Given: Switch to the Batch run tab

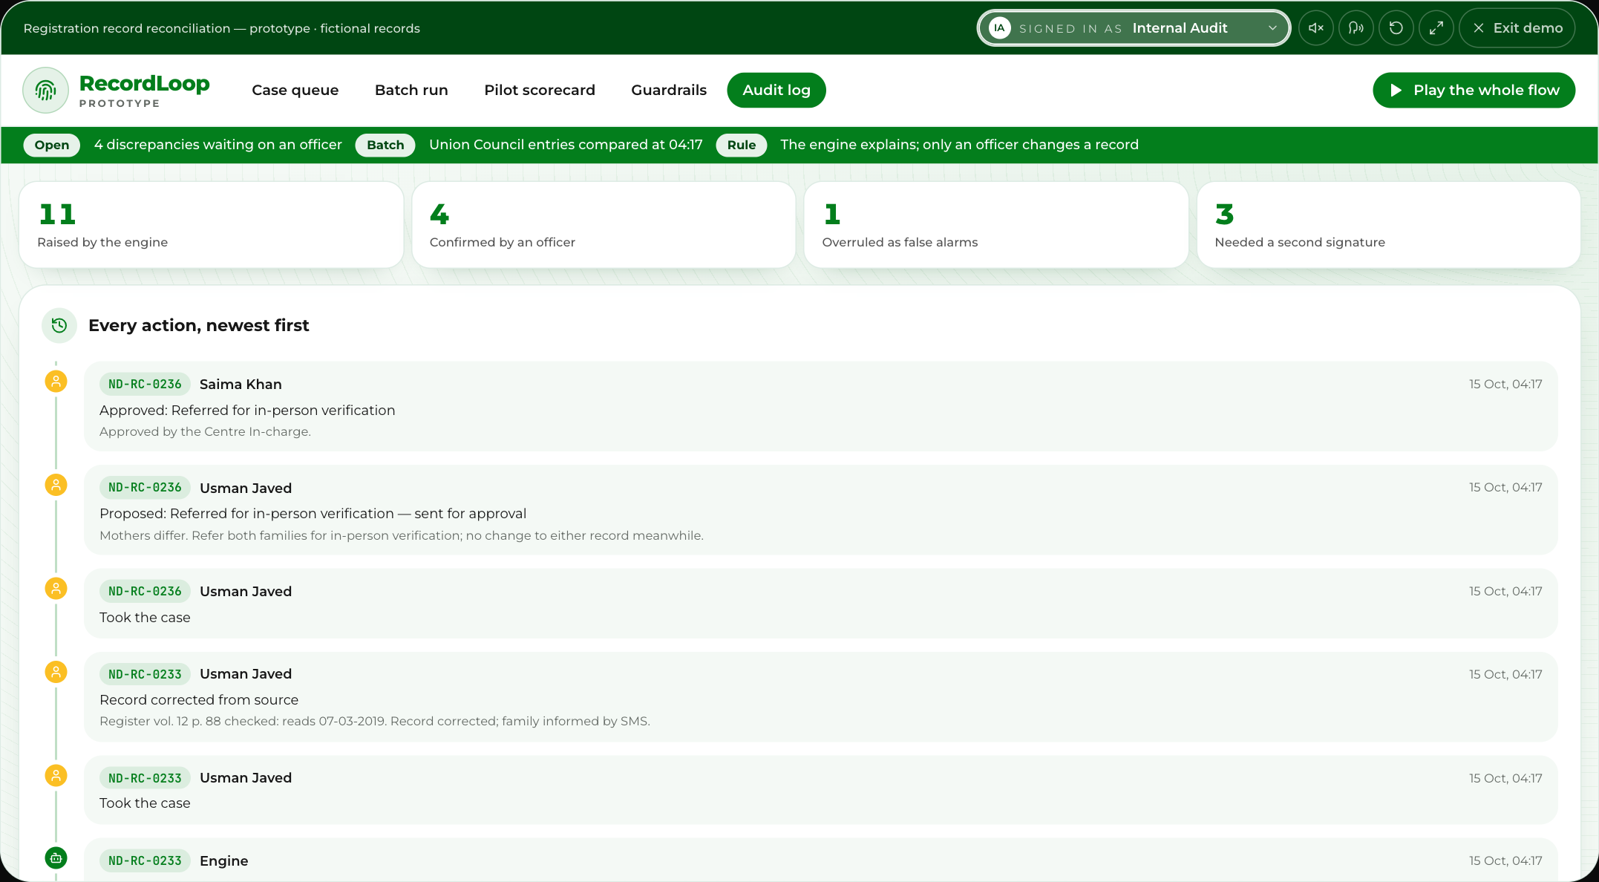Looking at the screenshot, I should (411, 90).
